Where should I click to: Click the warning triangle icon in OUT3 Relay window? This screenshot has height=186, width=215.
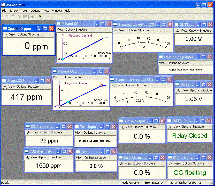point(170,127)
